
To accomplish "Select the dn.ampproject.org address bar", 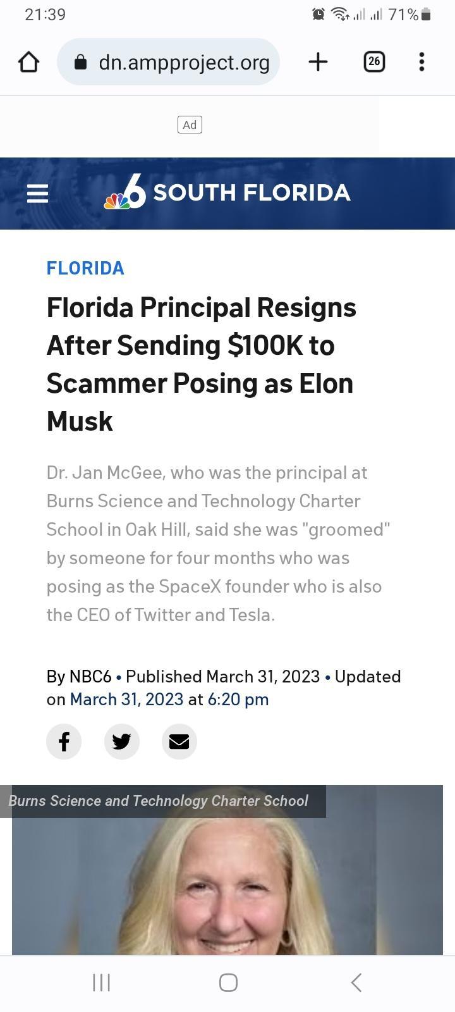I will click(x=183, y=61).
